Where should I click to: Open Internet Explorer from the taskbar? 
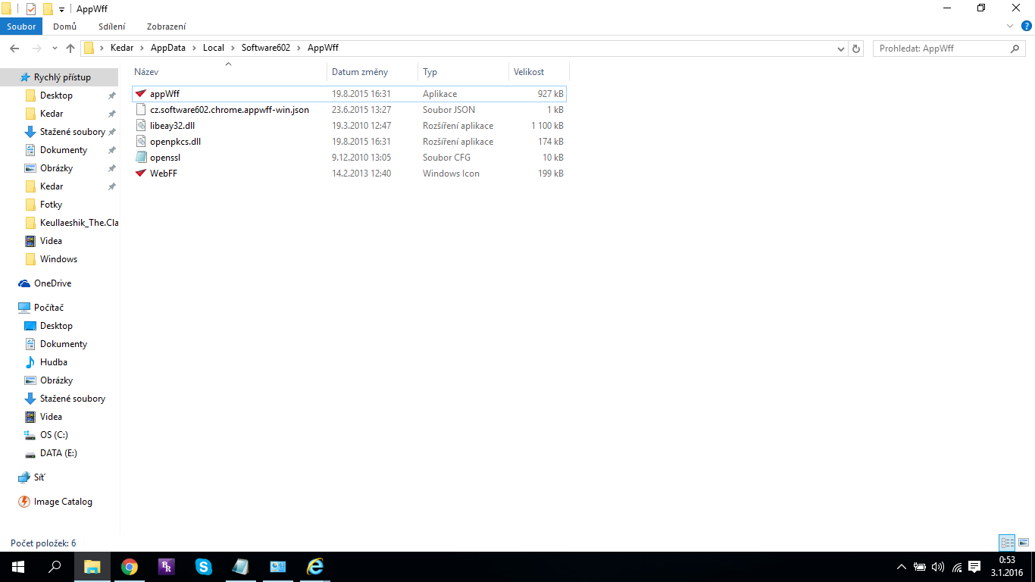[314, 567]
